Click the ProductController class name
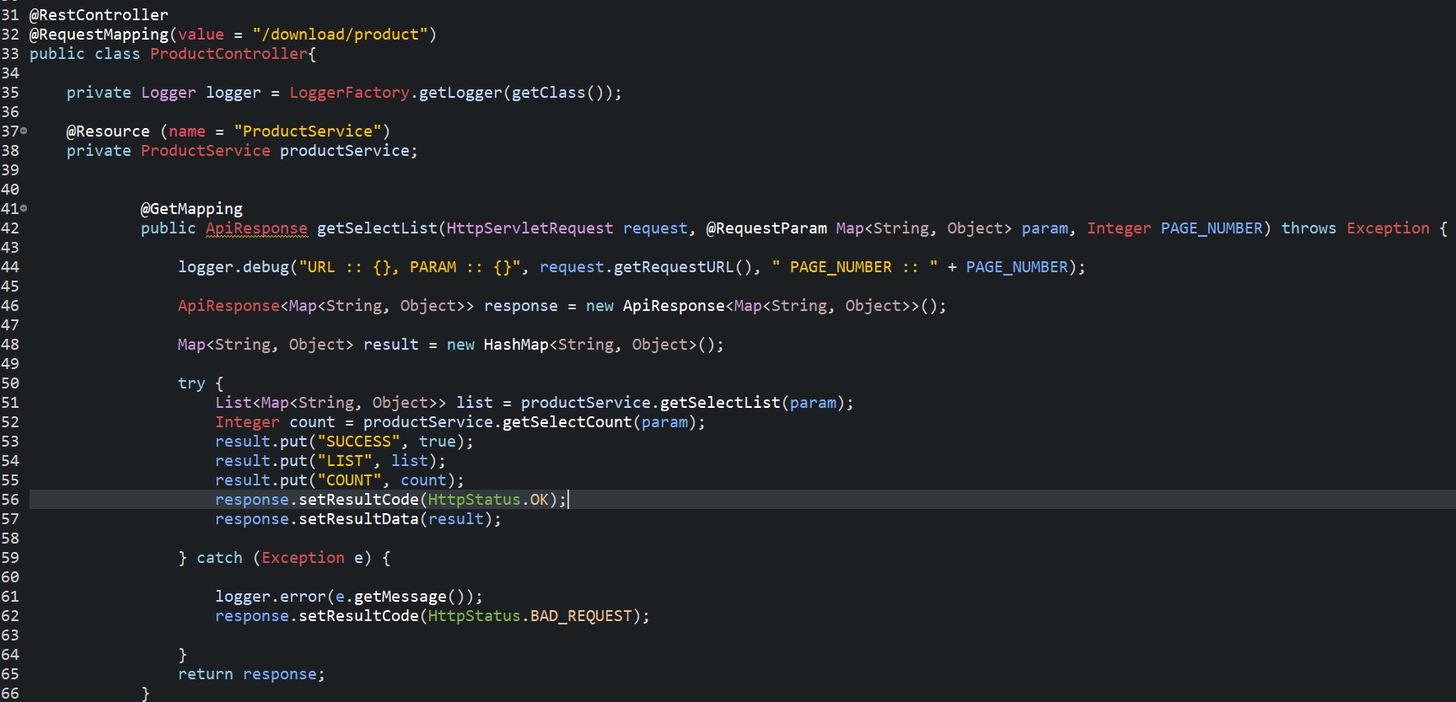1456x702 pixels. pos(228,54)
